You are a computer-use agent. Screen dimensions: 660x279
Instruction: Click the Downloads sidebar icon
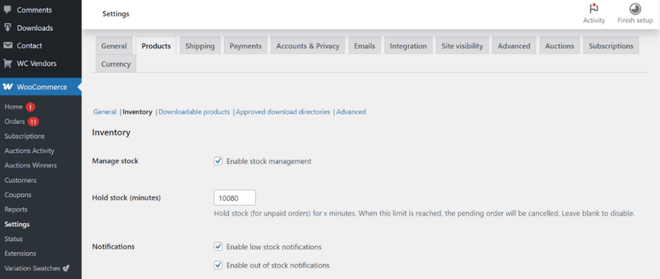click(x=7, y=28)
